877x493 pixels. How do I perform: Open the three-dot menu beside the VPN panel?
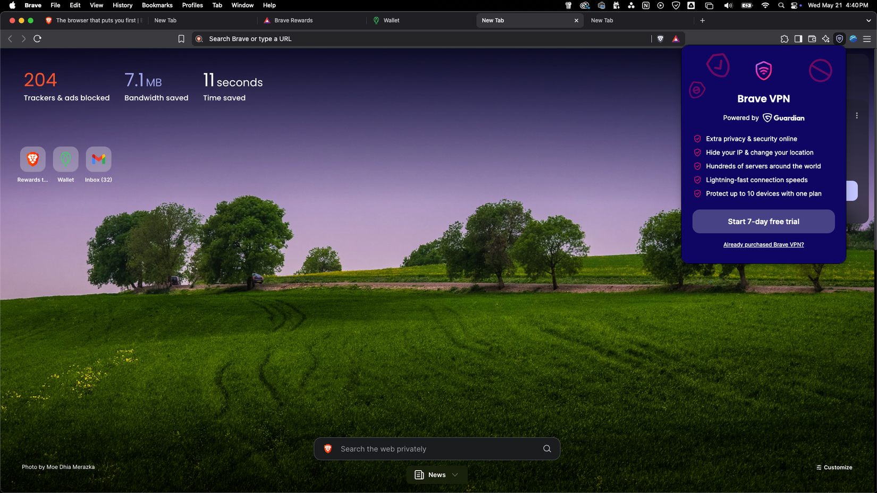pyautogui.click(x=857, y=115)
